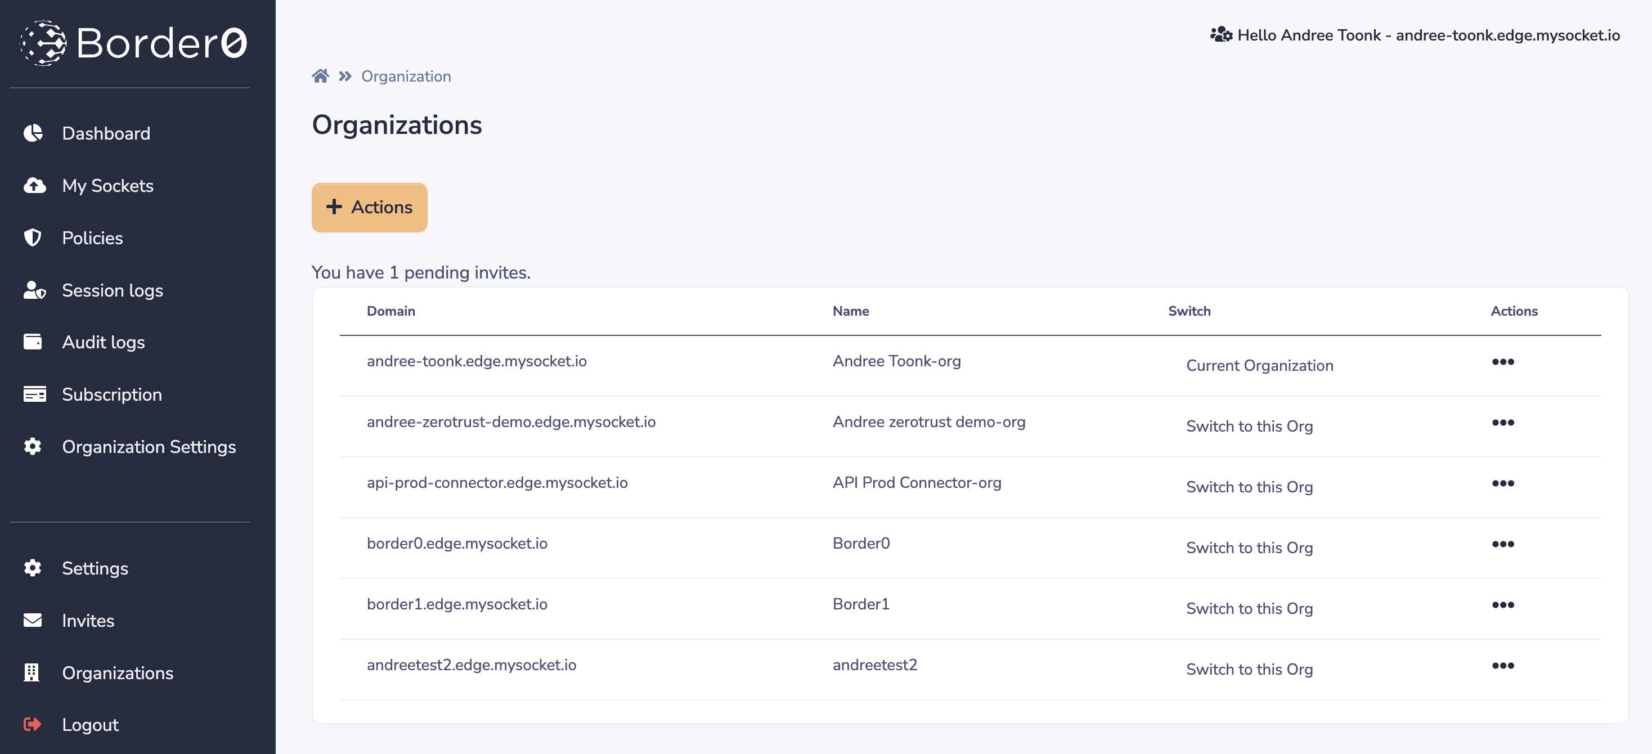This screenshot has height=754, width=1652.
Task: Click the Hello Andree Toonk user header
Action: click(1414, 35)
